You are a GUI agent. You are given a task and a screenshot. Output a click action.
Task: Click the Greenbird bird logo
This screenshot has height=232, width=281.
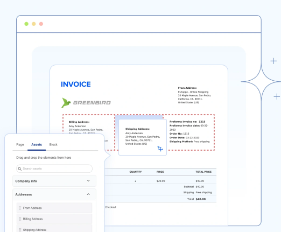point(66,103)
